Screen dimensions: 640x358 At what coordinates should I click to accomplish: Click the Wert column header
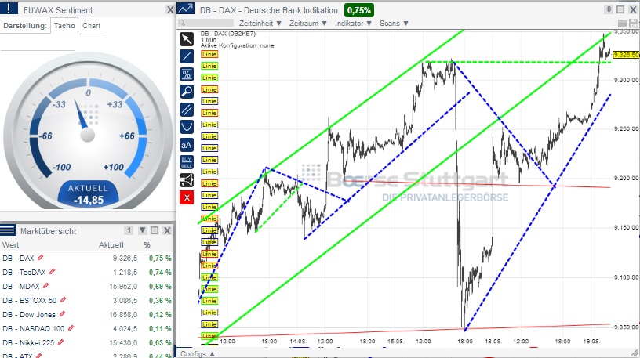pyautogui.click(x=11, y=244)
